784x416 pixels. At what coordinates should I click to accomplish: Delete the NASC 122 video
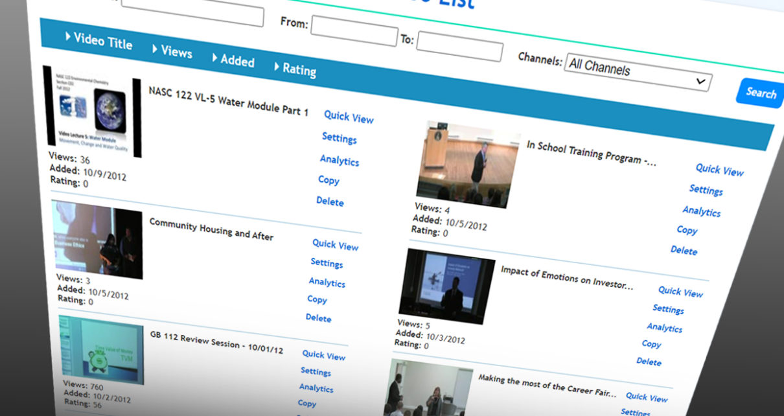point(330,201)
